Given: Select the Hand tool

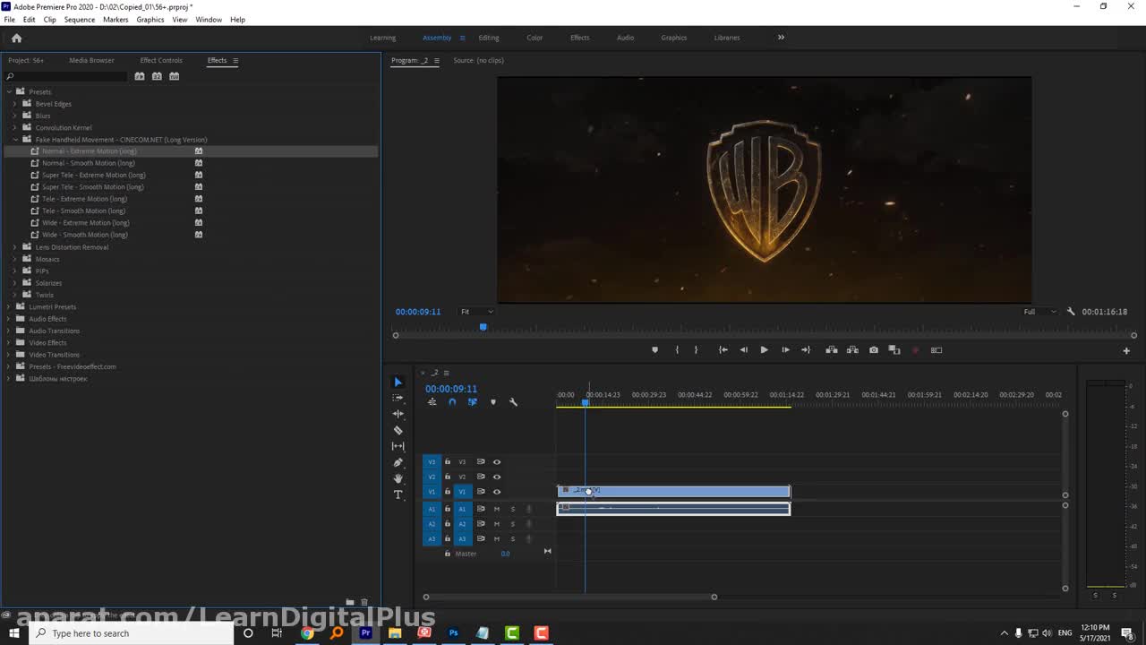Looking at the screenshot, I should point(398,478).
